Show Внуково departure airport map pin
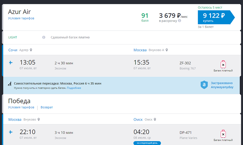Image resolution: width=243 pixels, height=145 pixels. [39, 120]
